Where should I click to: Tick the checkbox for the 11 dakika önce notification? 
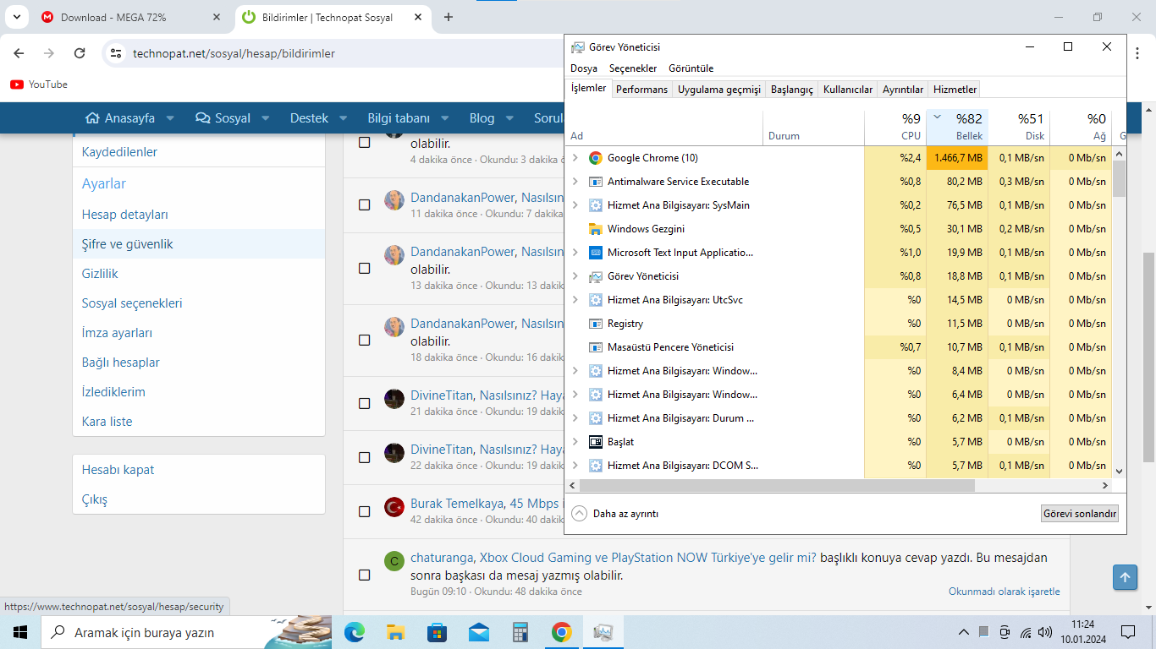tap(365, 205)
